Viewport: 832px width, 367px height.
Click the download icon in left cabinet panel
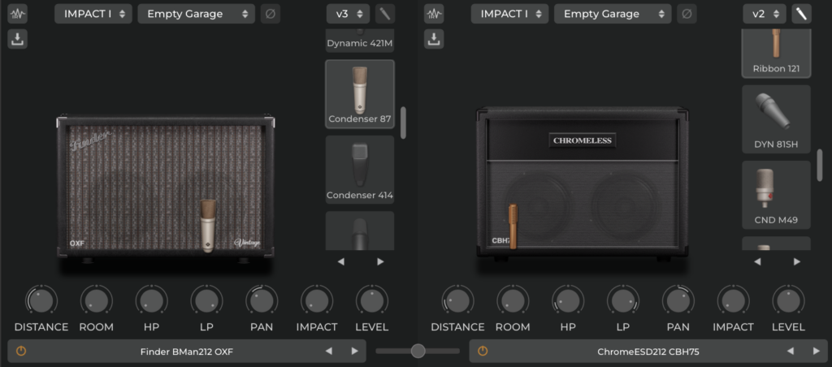coord(18,38)
